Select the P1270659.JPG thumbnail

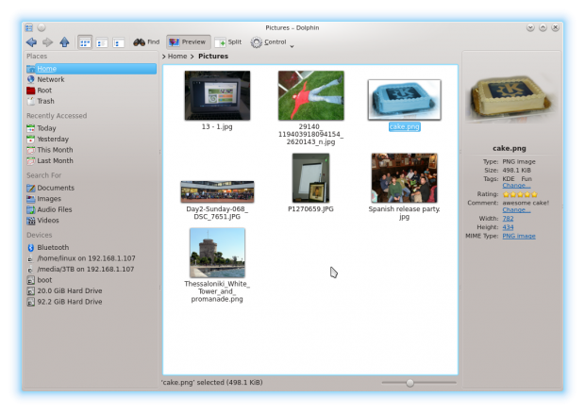click(x=310, y=178)
